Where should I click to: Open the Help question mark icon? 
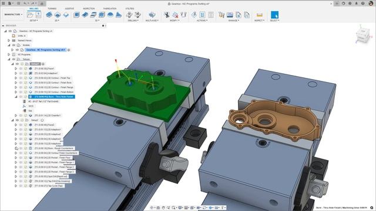[362, 4]
